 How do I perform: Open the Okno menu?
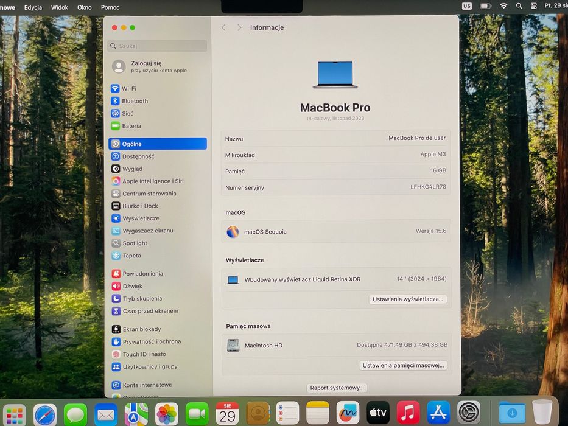(x=85, y=7)
